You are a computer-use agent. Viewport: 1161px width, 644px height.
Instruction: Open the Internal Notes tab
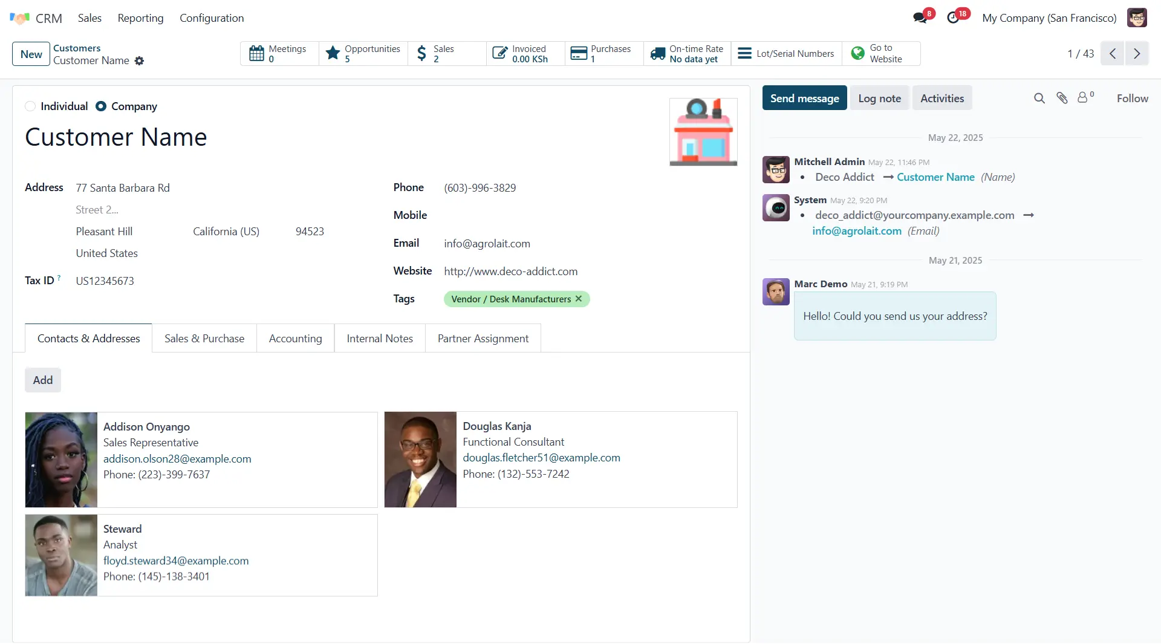click(x=380, y=339)
